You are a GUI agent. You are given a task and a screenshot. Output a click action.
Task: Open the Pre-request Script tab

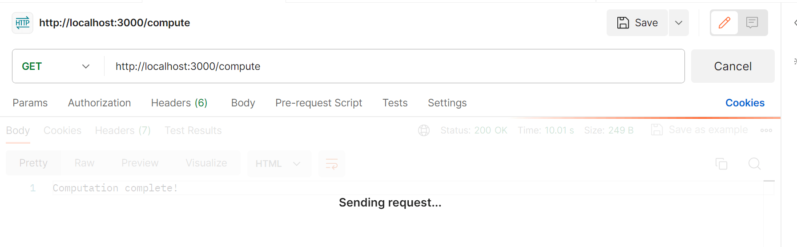point(319,103)
